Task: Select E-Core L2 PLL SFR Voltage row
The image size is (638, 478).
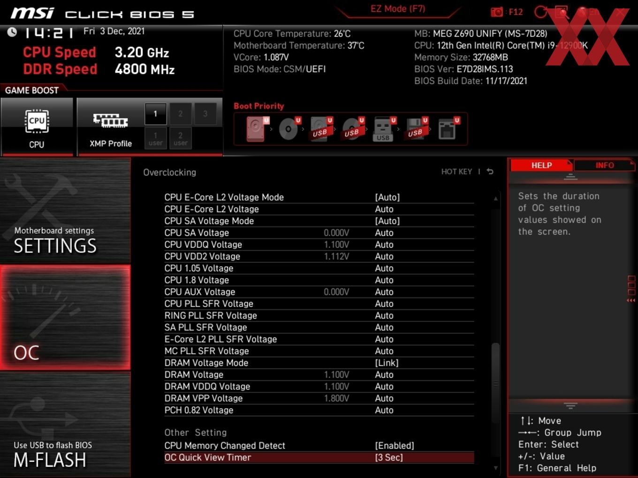Action: pos(319,339)
